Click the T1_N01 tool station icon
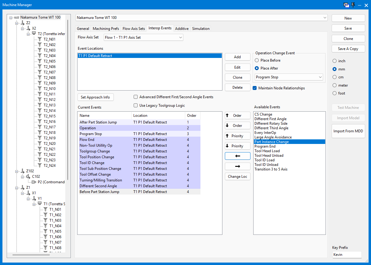 [45, 209]
